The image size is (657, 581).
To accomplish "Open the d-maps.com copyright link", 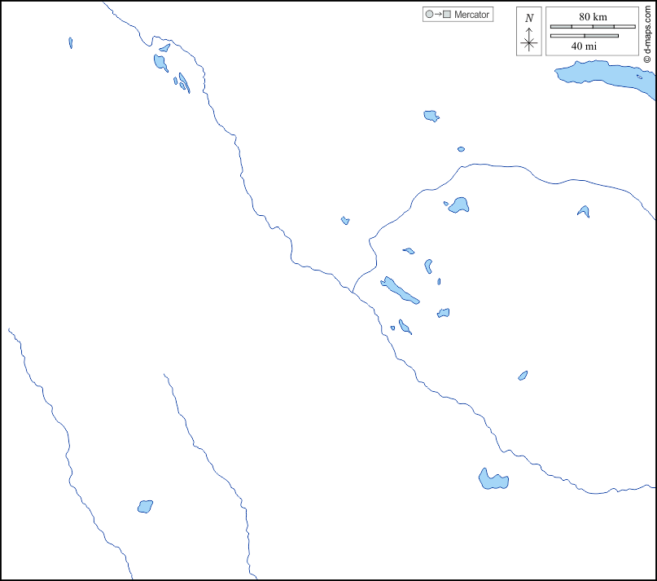I will (647, 33).
